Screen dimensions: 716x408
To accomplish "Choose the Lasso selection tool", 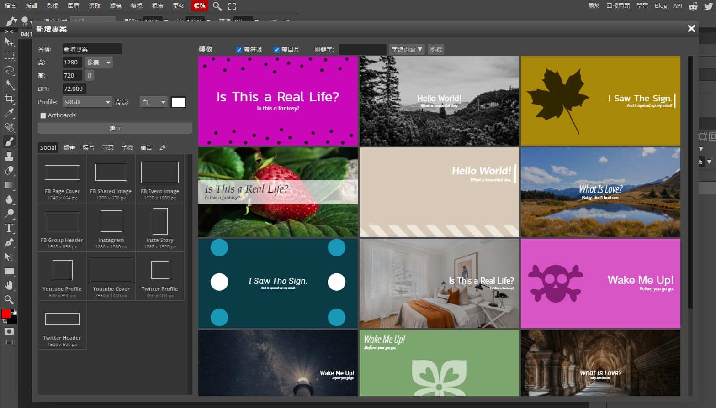I will (x=9, y=70).
